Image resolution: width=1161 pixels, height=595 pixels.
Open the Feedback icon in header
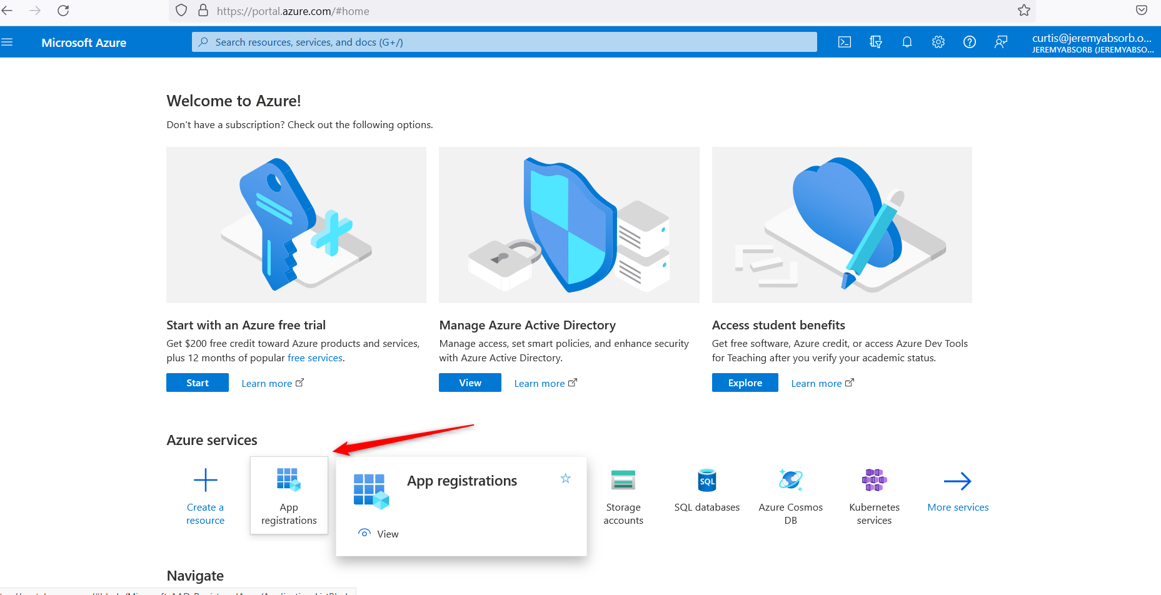1001,42
